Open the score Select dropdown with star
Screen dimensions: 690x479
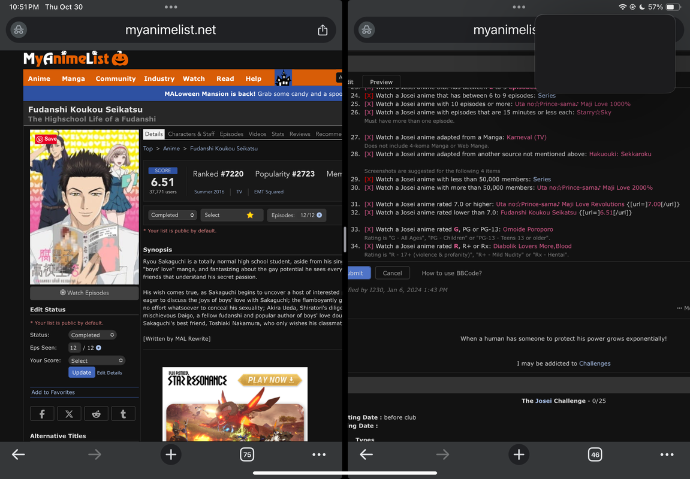(232, 215)
